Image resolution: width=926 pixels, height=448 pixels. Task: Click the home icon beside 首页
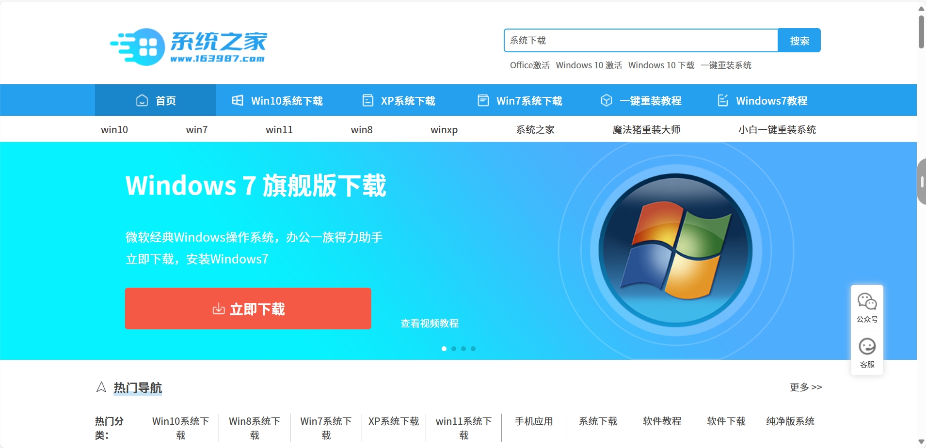tap(142, 100)
